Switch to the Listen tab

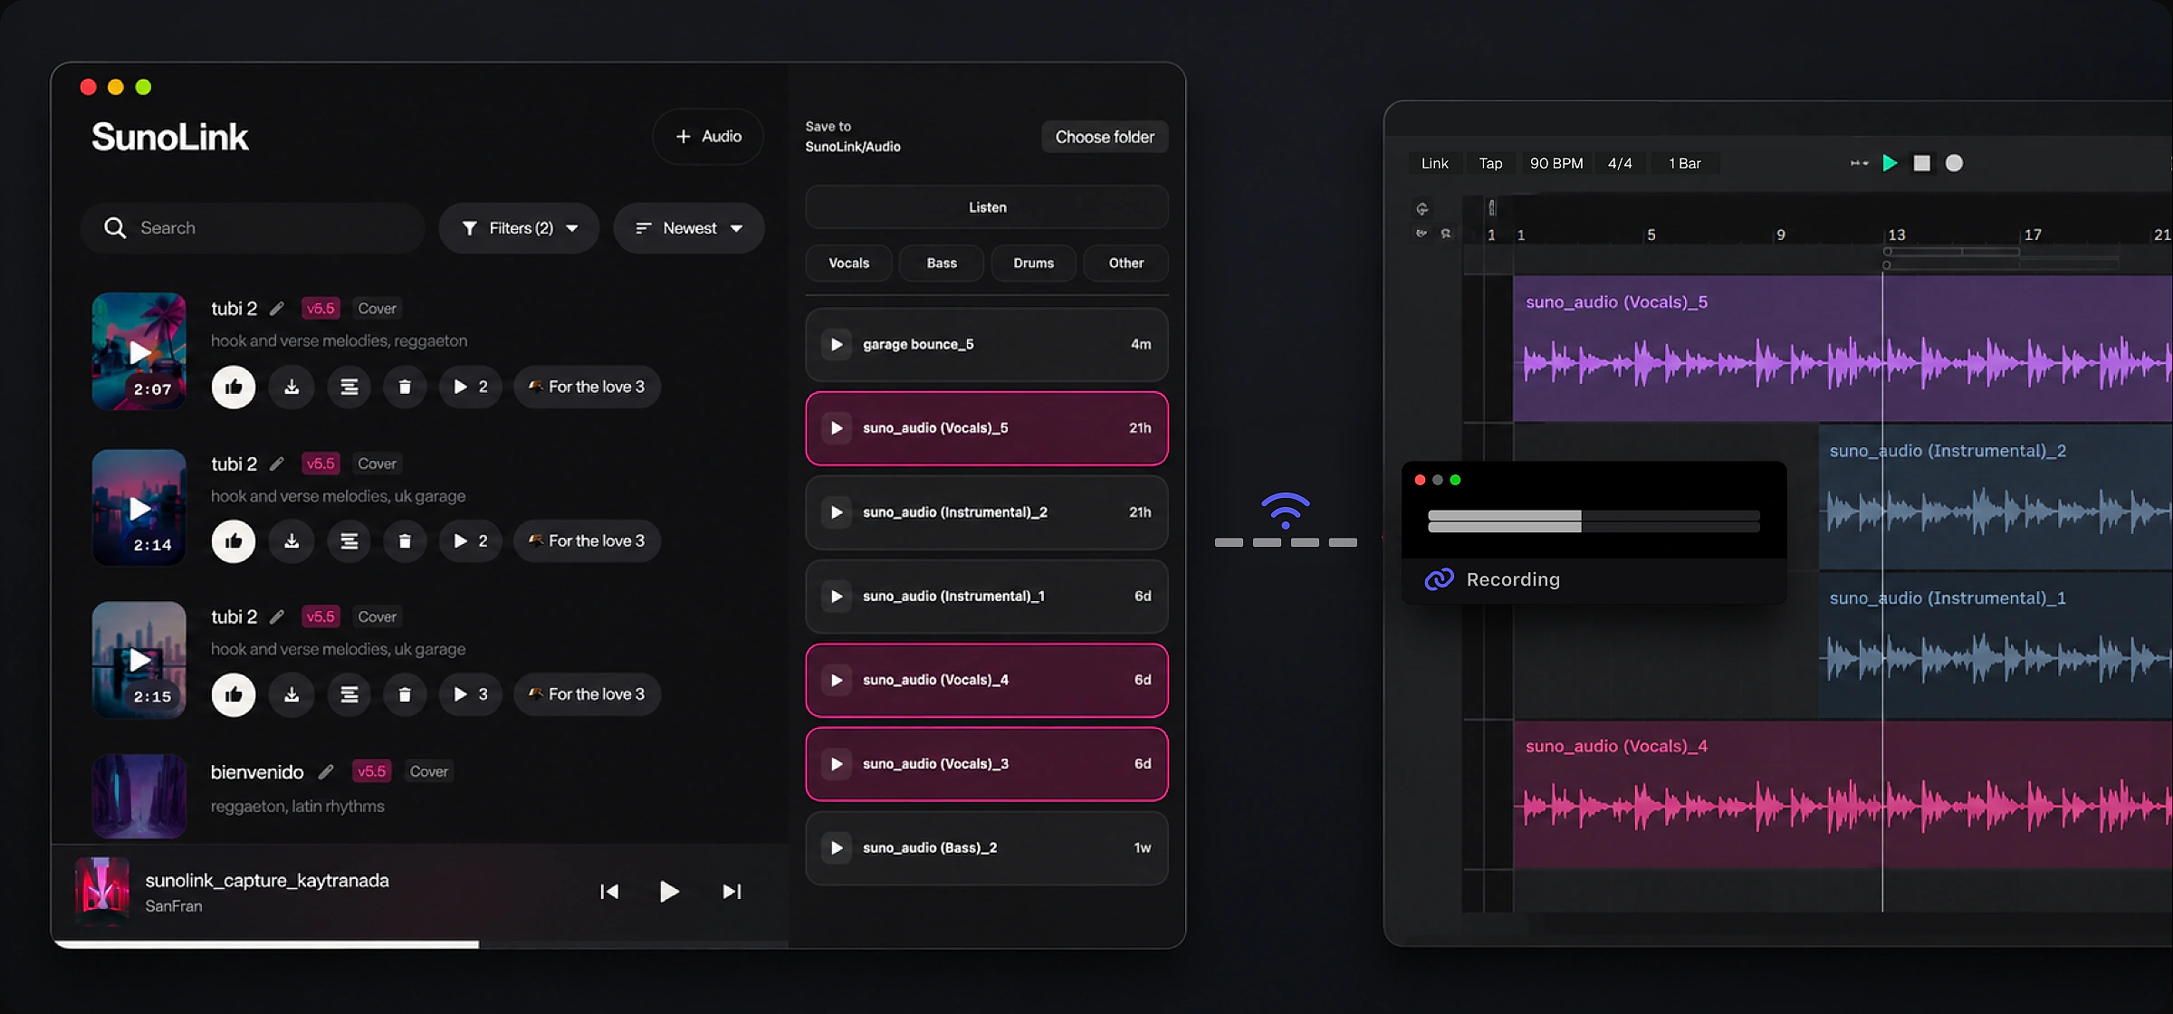(x=987, y=207)
